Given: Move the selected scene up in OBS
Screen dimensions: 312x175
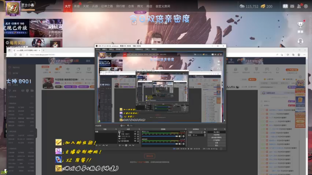Looking at the screenshot, I should pos(103,145).
